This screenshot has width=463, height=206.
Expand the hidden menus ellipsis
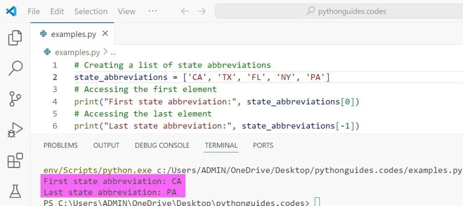pyautogui.click(x=153, y=11)
